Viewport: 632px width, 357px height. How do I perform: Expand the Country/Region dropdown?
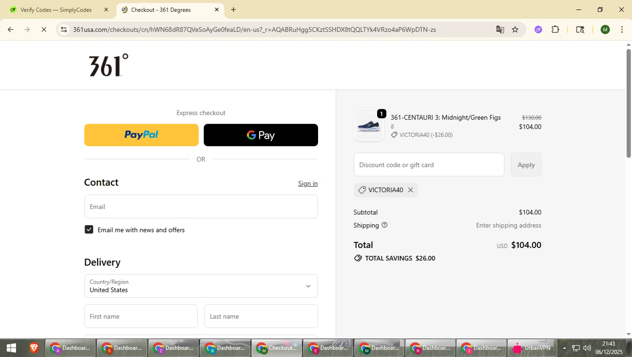point(201,286)
